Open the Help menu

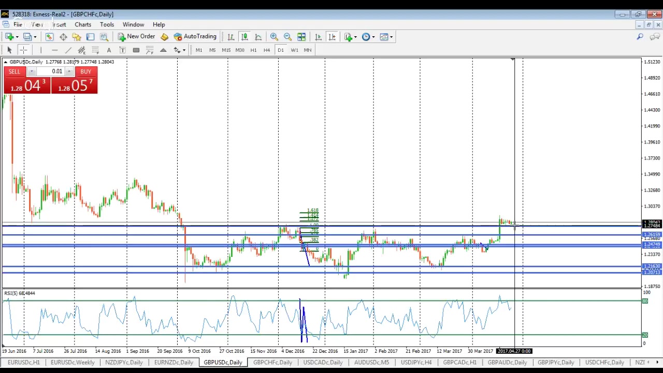coord(158,25)
